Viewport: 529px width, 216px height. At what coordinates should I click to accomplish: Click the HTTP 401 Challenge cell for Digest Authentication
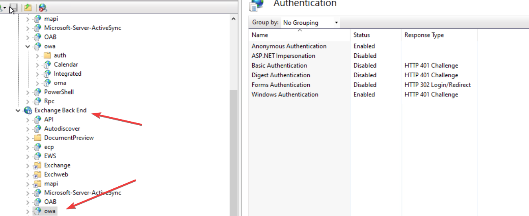click(431, 75)
